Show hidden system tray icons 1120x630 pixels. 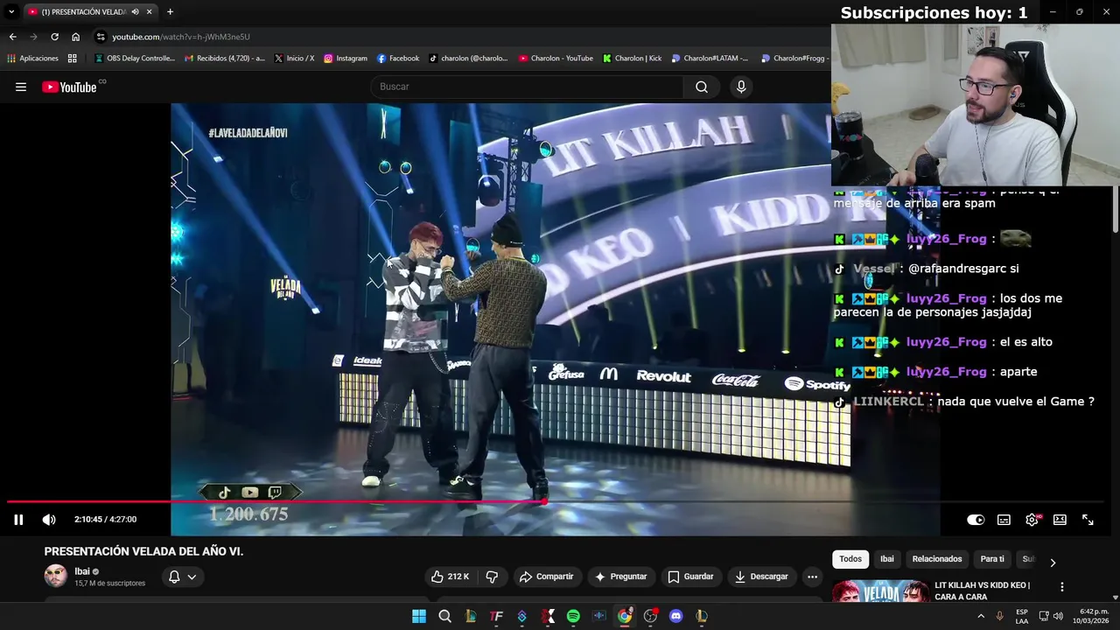980,616
